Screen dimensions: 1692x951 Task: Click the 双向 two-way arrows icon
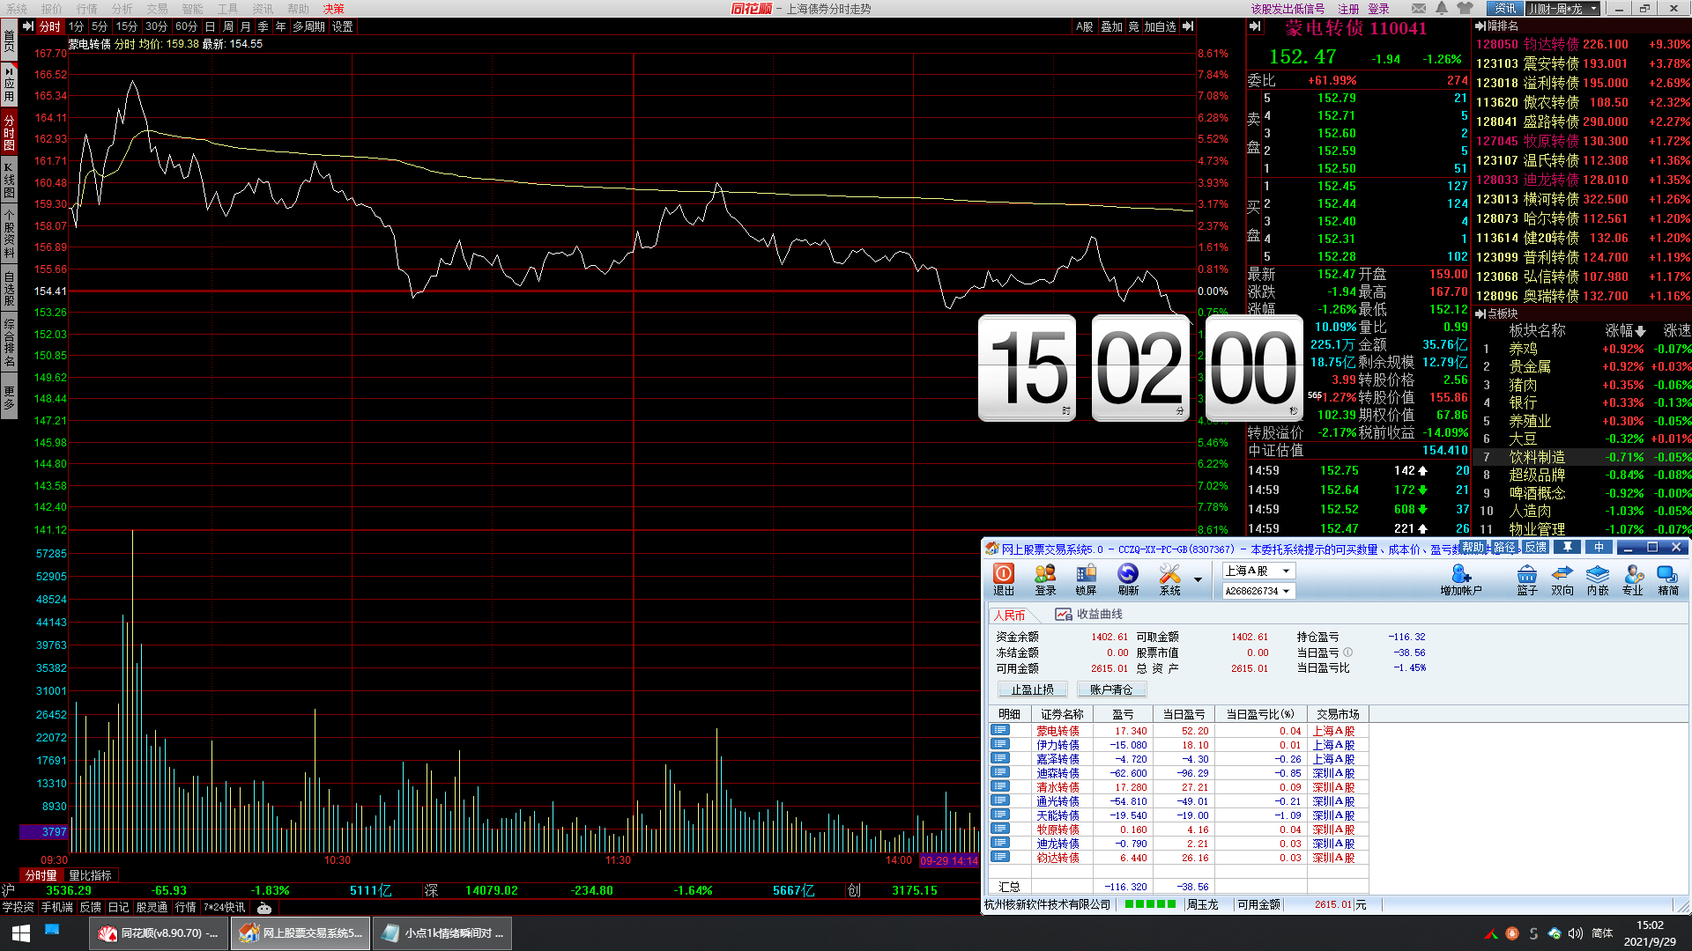coord(1562,579)
